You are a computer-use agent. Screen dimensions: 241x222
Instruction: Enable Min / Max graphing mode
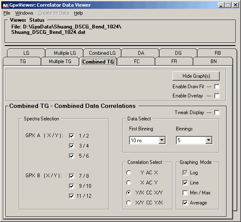[x=185, y=193]
